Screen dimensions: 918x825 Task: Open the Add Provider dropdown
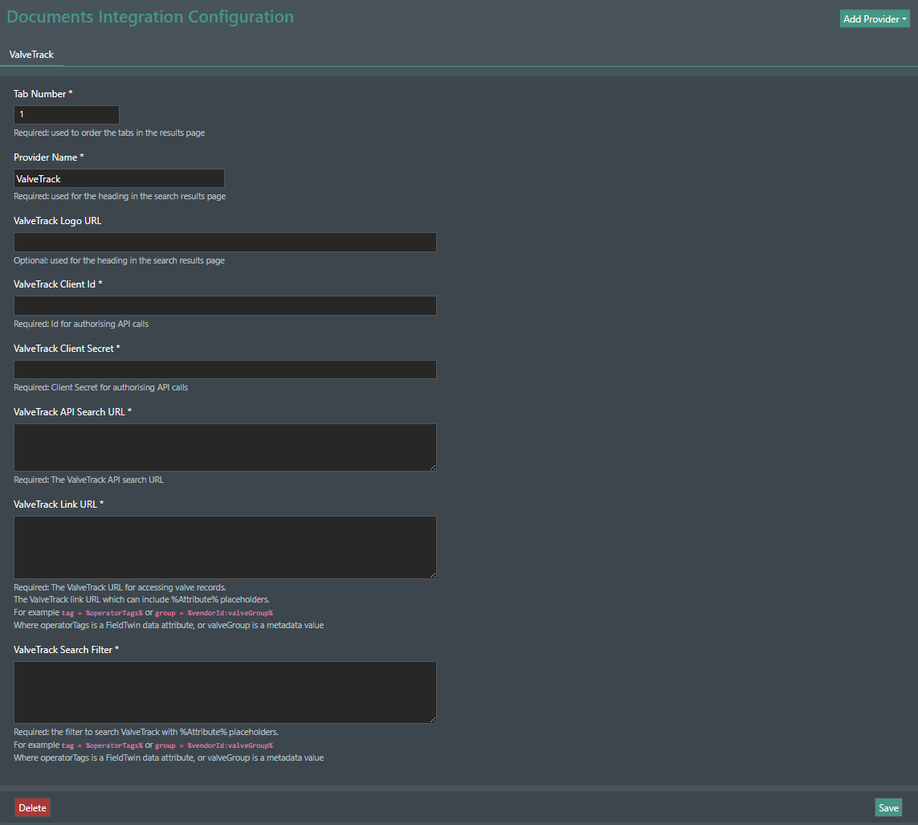[874, 18]
